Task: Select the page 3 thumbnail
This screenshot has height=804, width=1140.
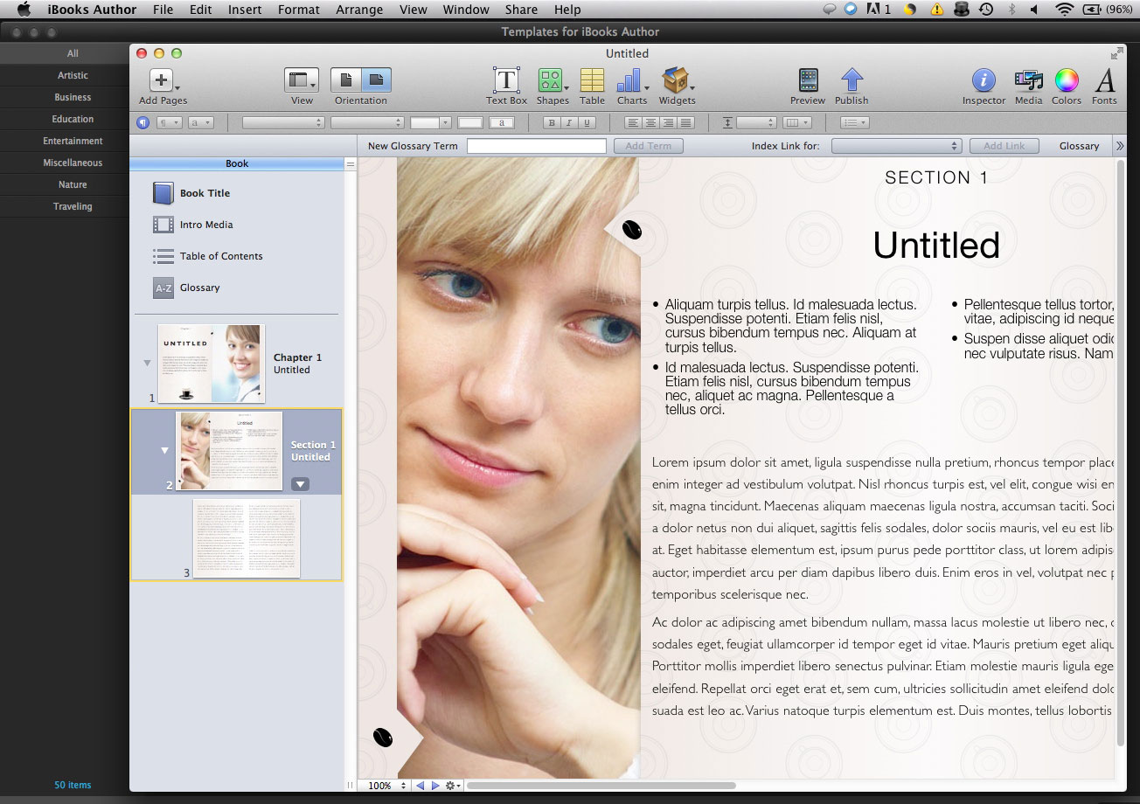Action: coord(247,538)
